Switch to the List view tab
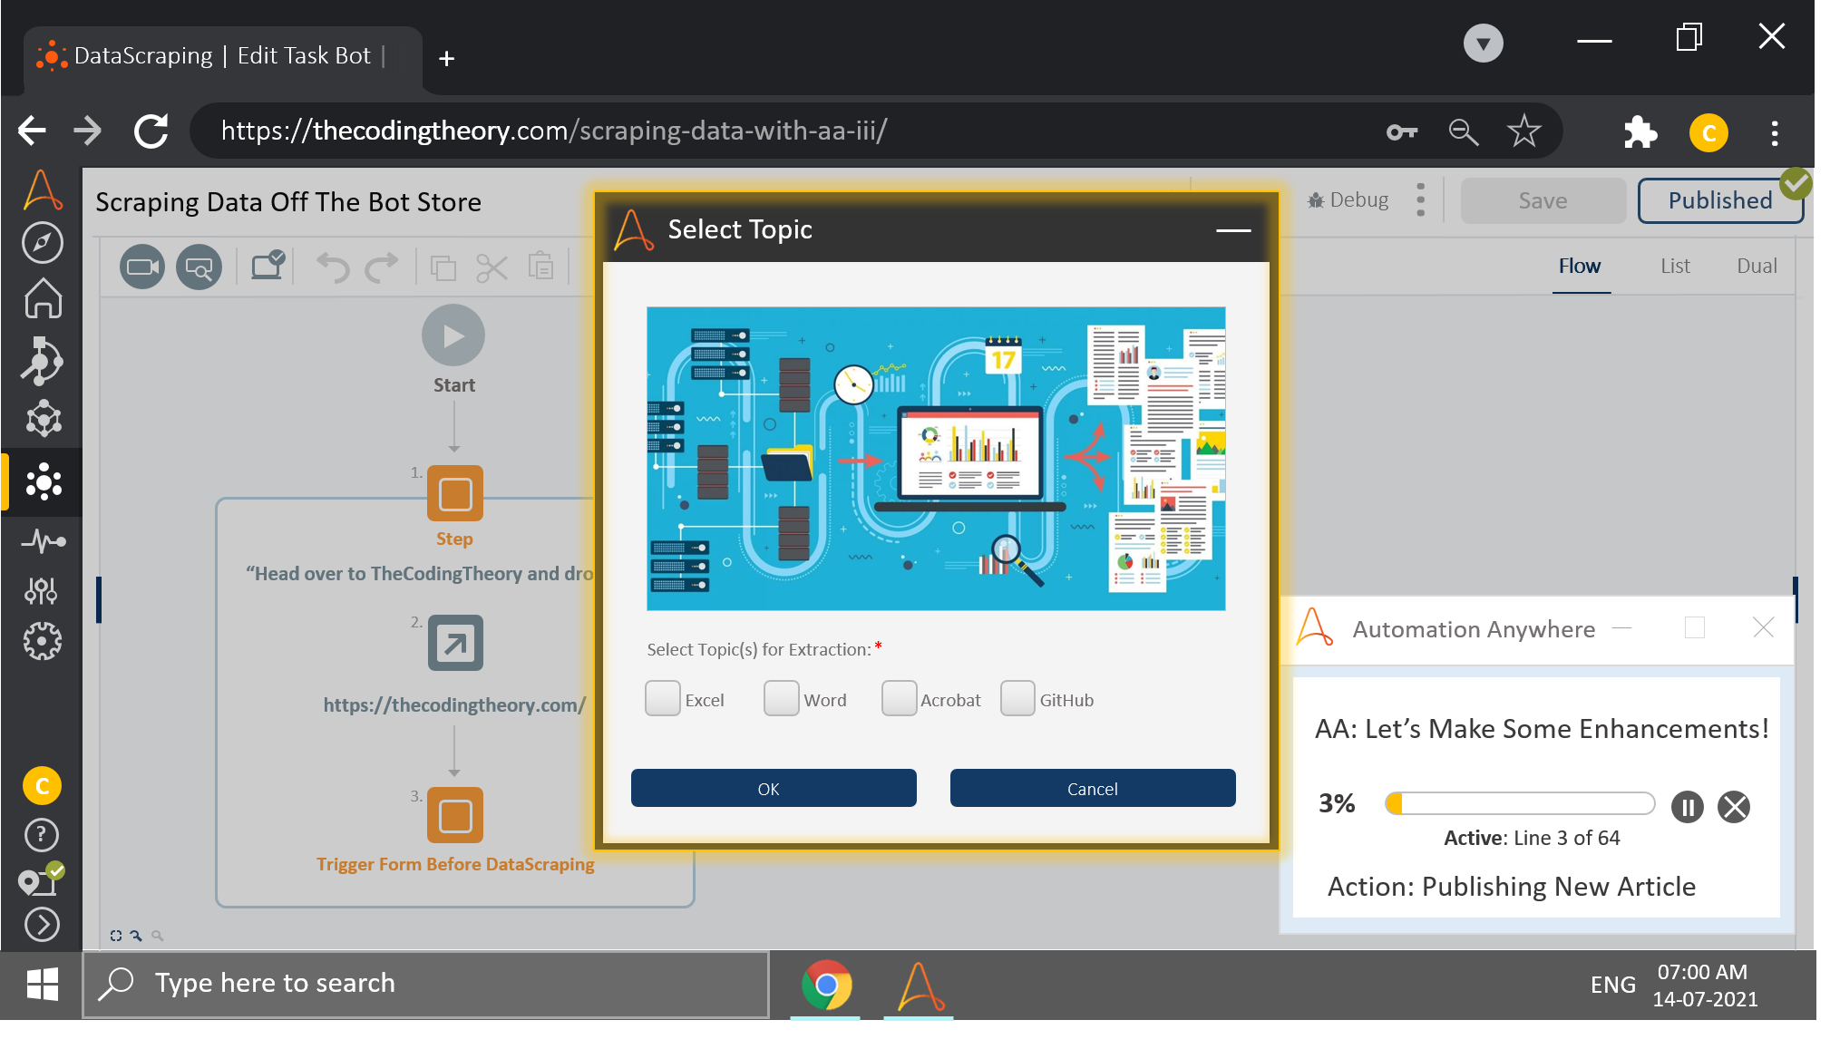This screenshot has width=1830, height=1049. [1675, 266]
